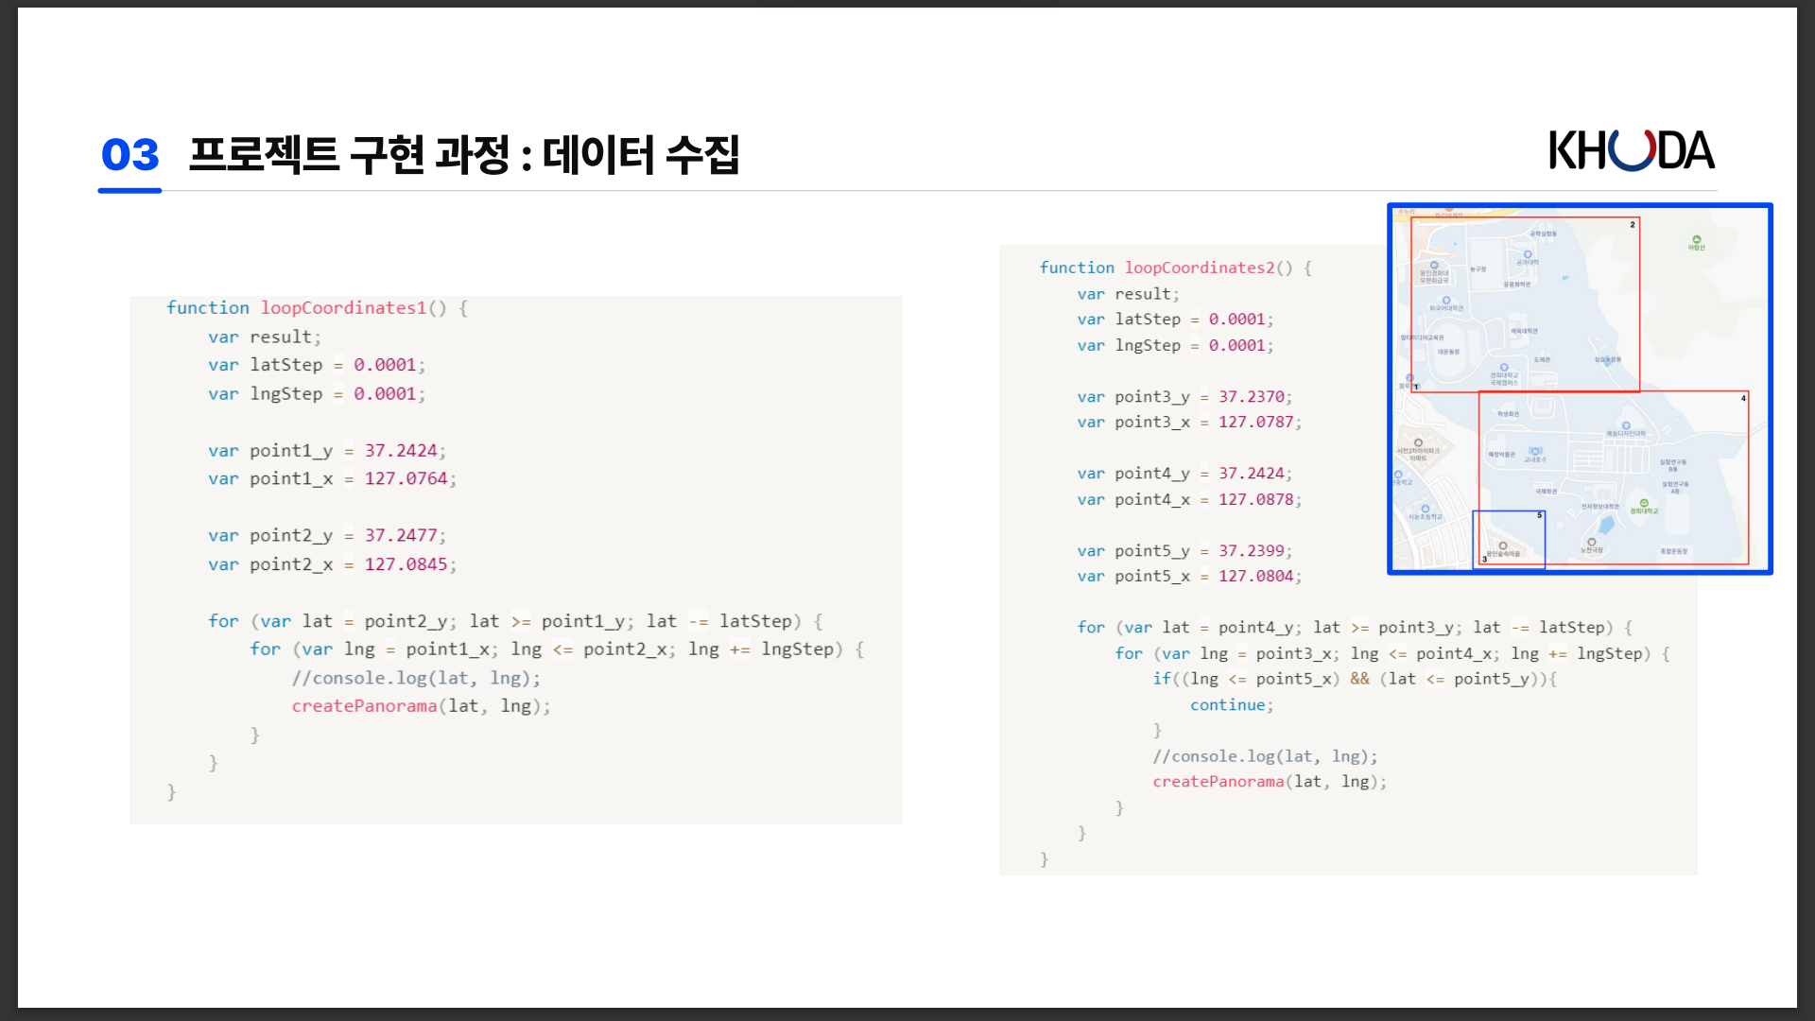Click the 아람산 mountain icon on map
The height and width of the screenshot is (1021, 1815).
pyautogui.click(x=1697, y=239)
